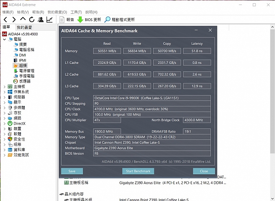
Task: Expand the 伺服器 tree node arrow
Action: [5, 97]
